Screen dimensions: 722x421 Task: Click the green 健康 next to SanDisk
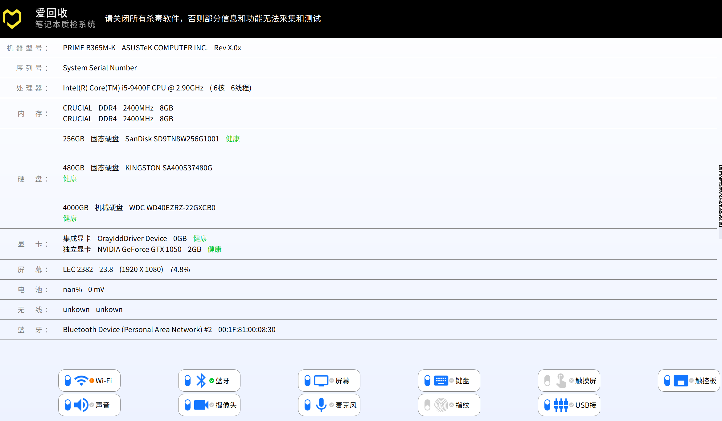pos(233,139)
